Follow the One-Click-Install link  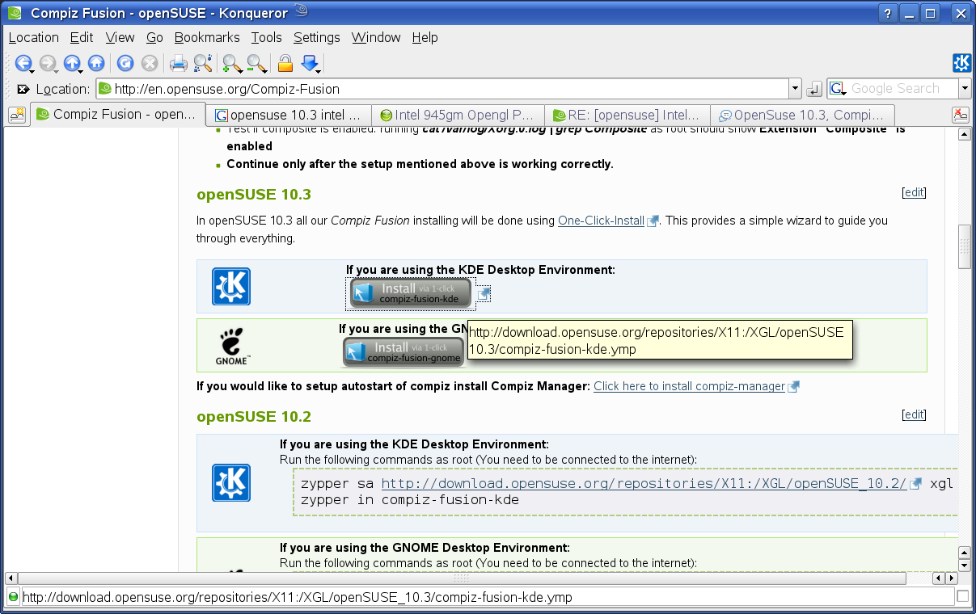[x=601, y=220]
